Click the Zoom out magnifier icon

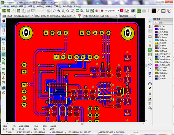point(63,11)
